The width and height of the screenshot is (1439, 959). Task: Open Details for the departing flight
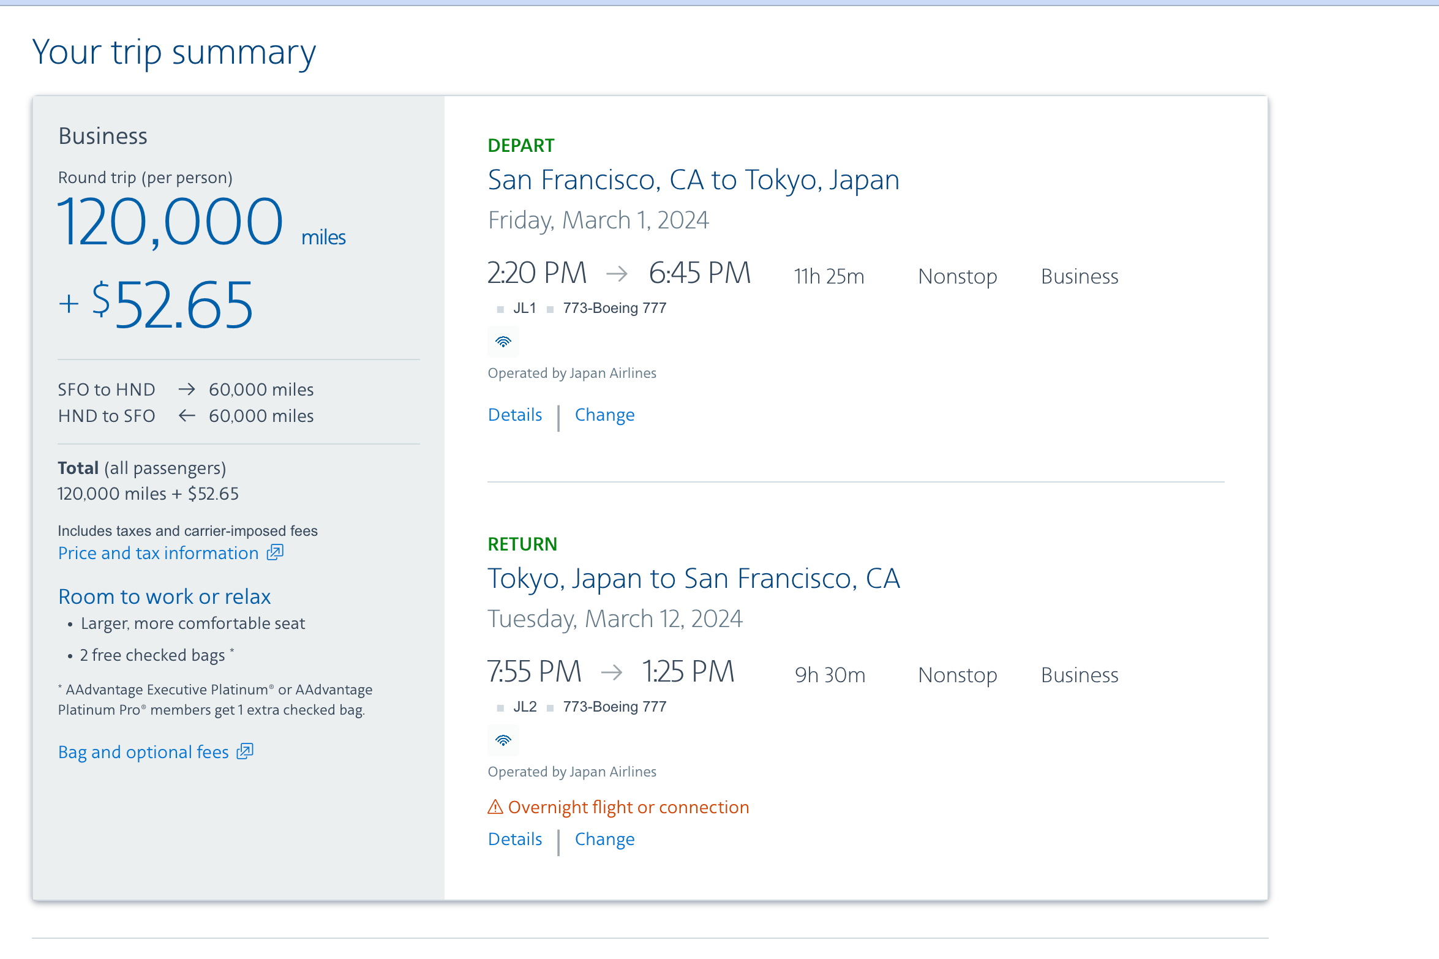click(515, 415)
